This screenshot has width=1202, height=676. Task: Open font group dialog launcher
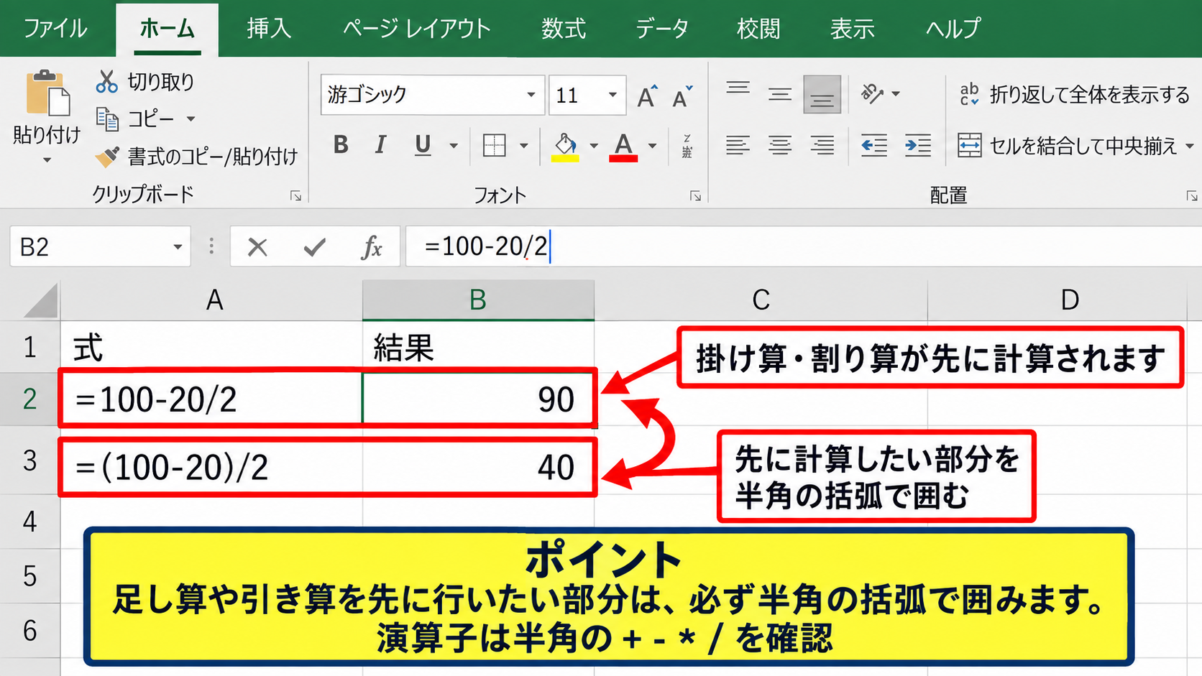pos(695,195)
